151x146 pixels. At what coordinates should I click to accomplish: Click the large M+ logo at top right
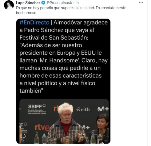103,109
